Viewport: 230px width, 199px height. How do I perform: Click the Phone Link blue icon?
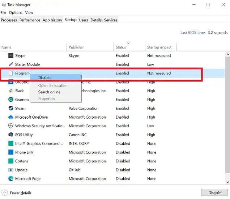pyautogui.click(x=11, y=152)
